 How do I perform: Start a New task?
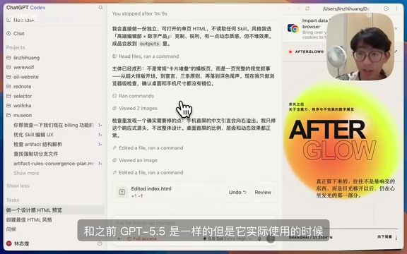point(20,20)
